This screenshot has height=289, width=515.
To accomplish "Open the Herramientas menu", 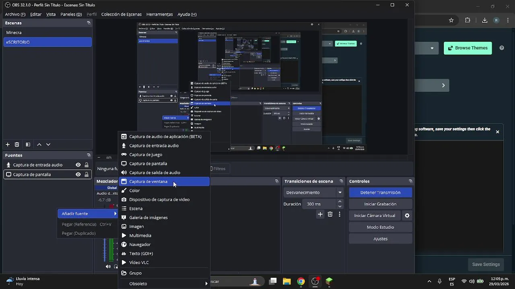I will click(159, 14).
